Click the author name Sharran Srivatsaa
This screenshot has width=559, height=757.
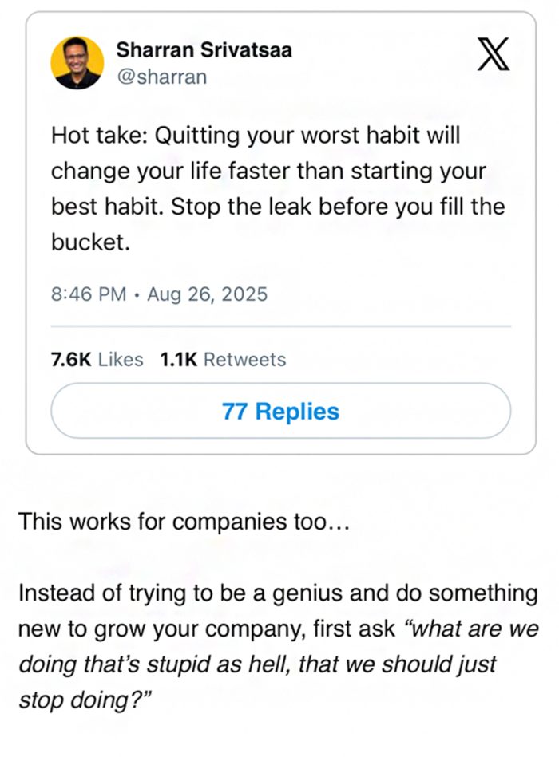204,50
